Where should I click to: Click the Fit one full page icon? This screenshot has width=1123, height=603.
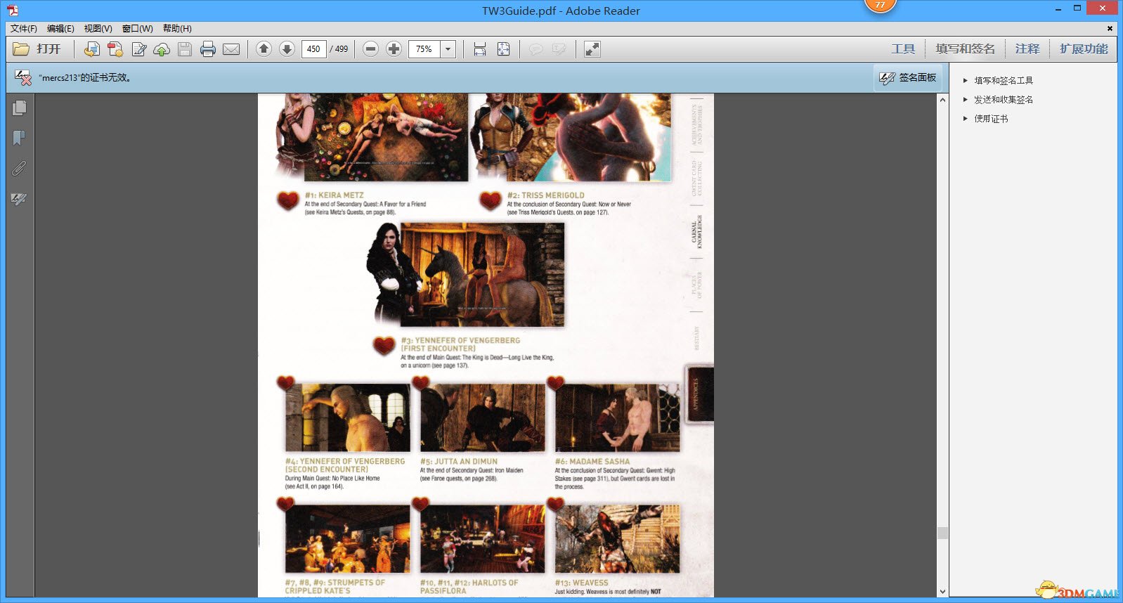click(x=504, y=49)
